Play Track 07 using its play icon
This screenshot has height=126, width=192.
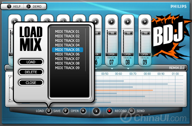111,22
